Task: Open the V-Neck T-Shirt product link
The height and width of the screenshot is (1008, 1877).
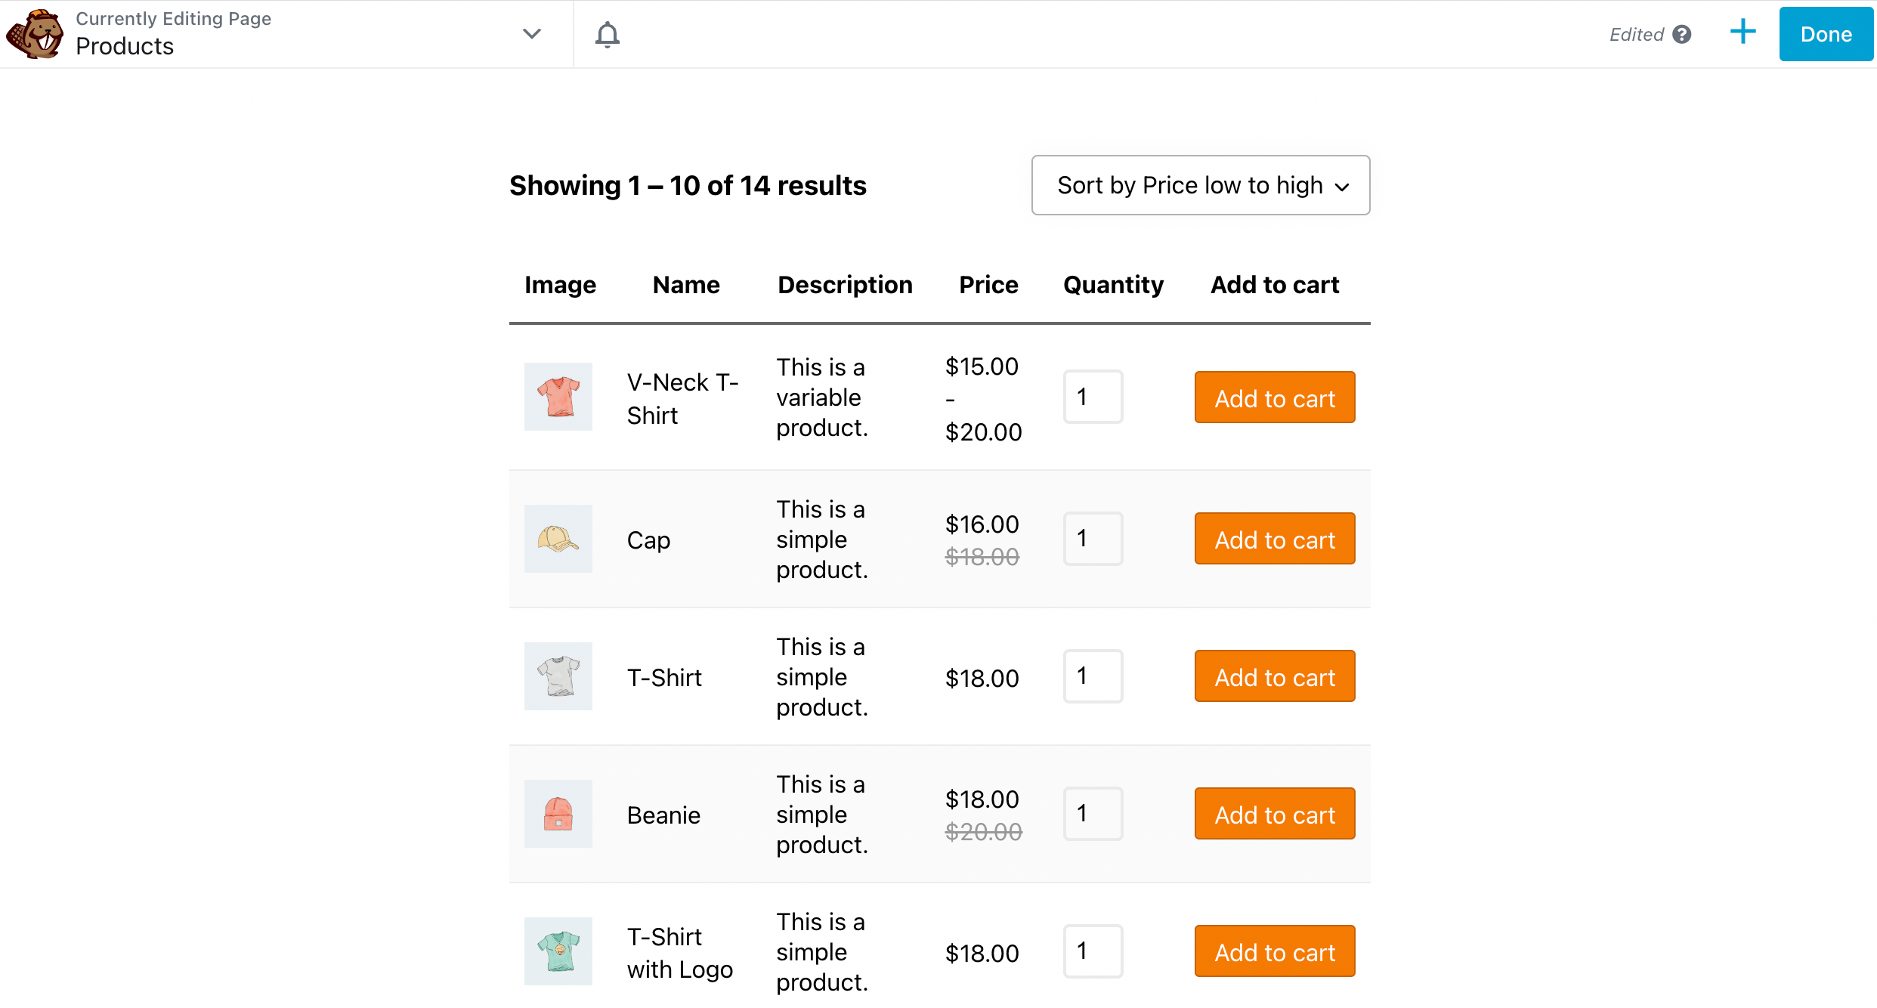Action: 682,398
